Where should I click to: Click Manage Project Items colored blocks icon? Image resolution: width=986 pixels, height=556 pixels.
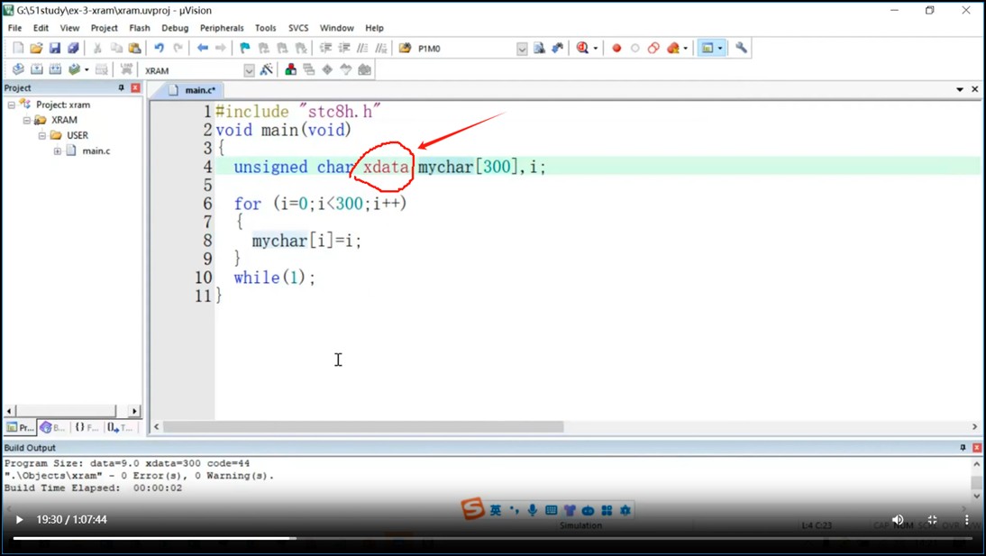290,70
